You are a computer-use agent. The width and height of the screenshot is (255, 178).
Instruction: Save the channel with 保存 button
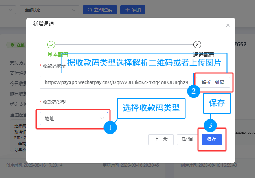pyautogui.click(x=211, y=139)
